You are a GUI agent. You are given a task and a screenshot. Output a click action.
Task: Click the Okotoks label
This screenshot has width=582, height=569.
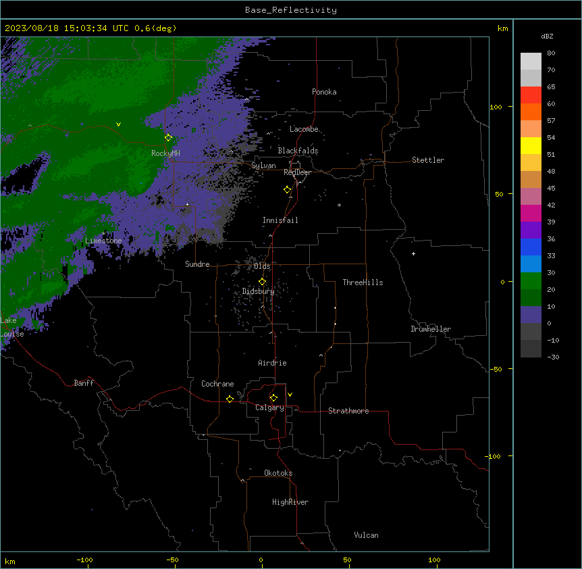278,473
